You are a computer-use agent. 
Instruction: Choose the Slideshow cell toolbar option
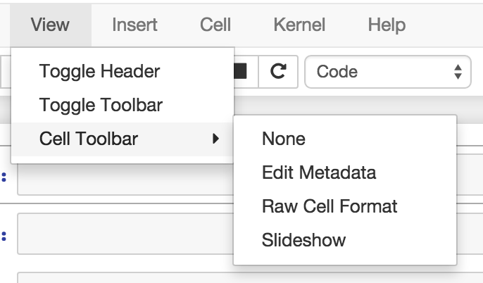tap(303, 240)
